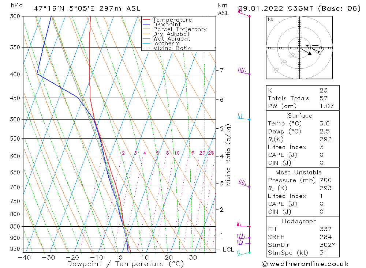
Task: Click the storm motion triangle in hodograph
Action: tap(310, 53)
